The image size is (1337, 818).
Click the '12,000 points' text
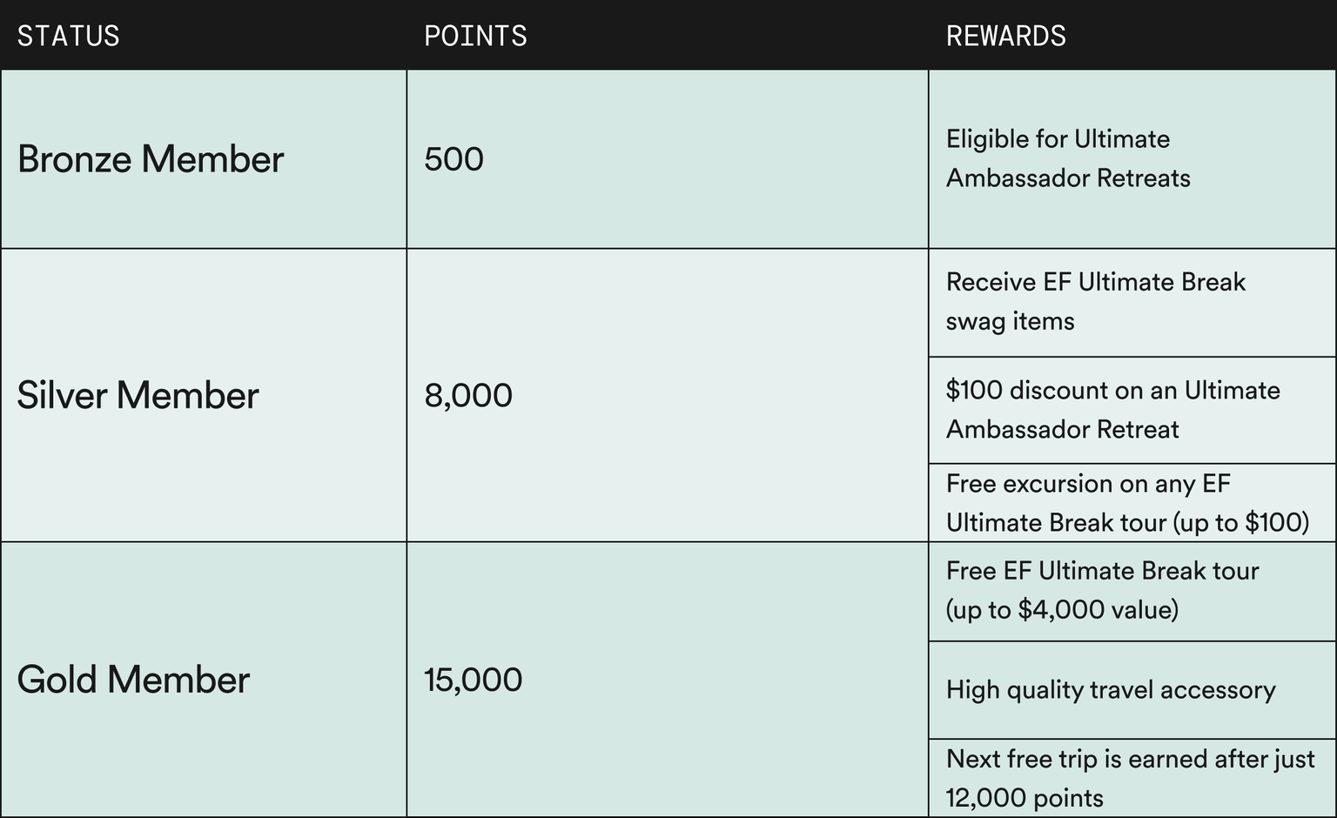point(1025,798)
